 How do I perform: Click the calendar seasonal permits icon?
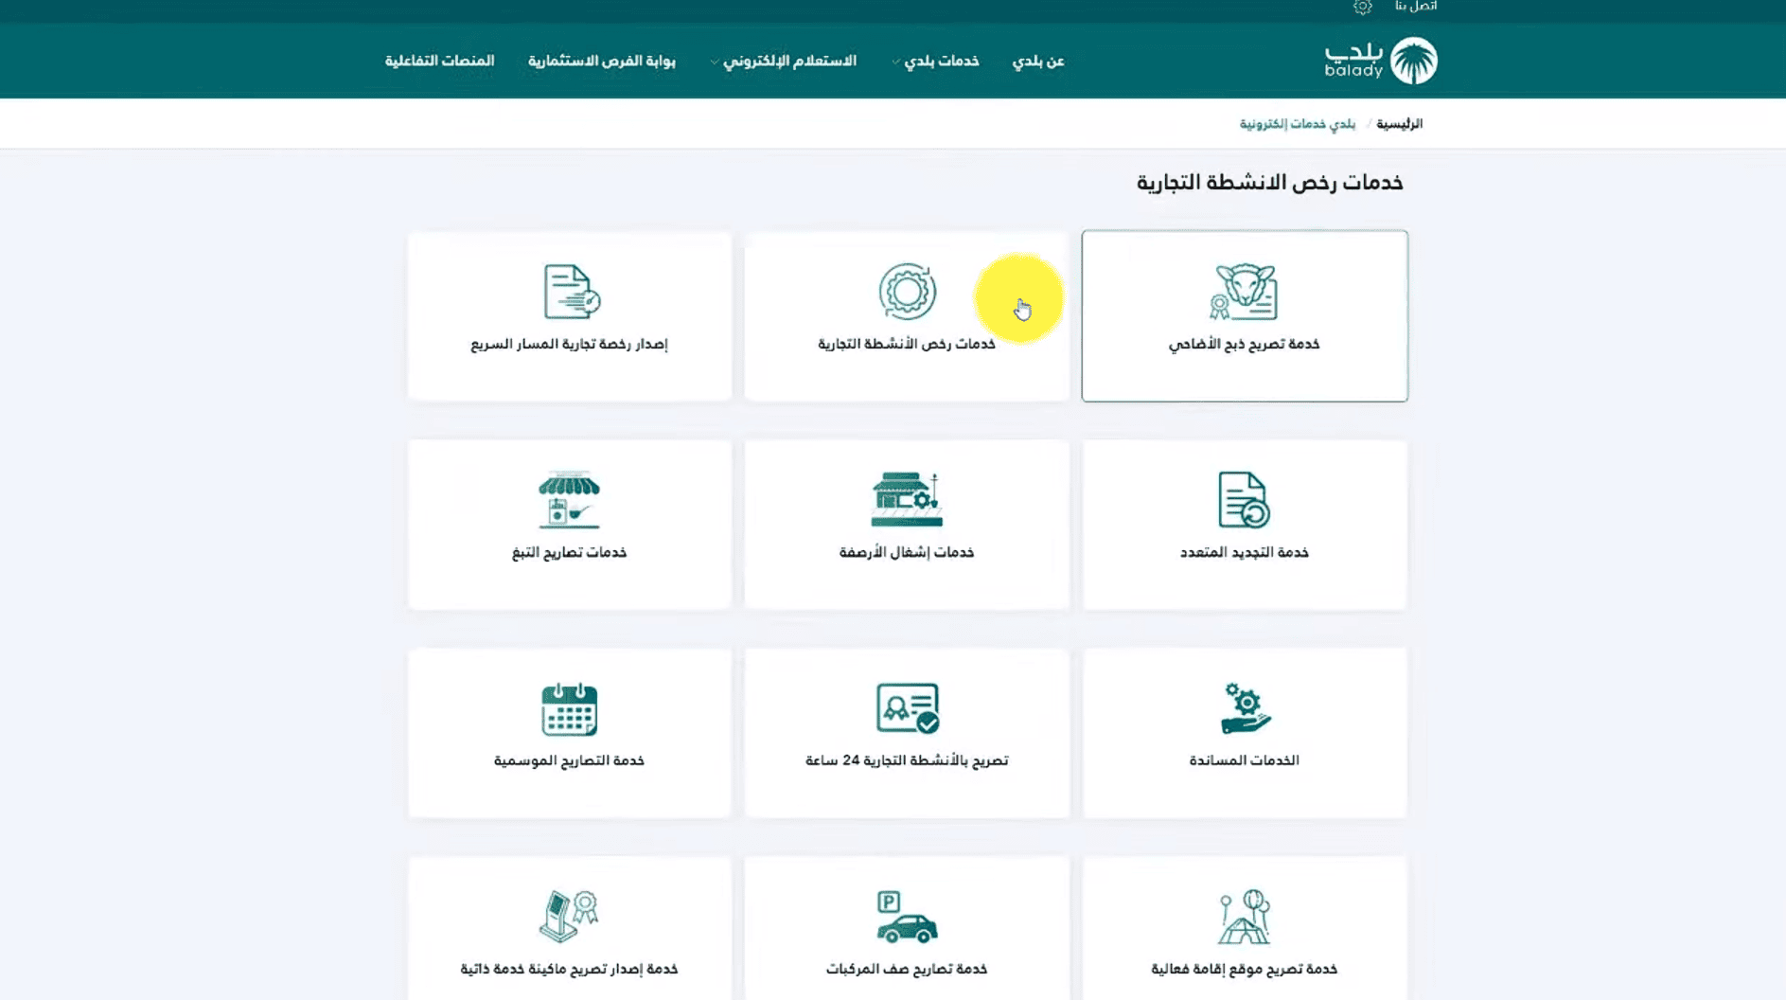(569, 708)
